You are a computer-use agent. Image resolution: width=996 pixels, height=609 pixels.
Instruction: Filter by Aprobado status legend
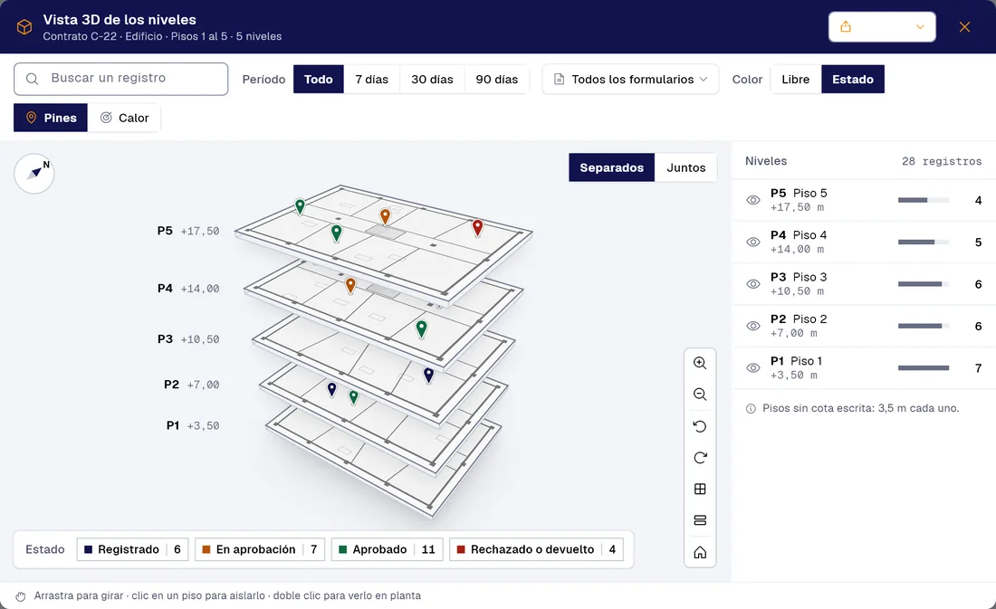pyautogui.click(x=387, y=549)
